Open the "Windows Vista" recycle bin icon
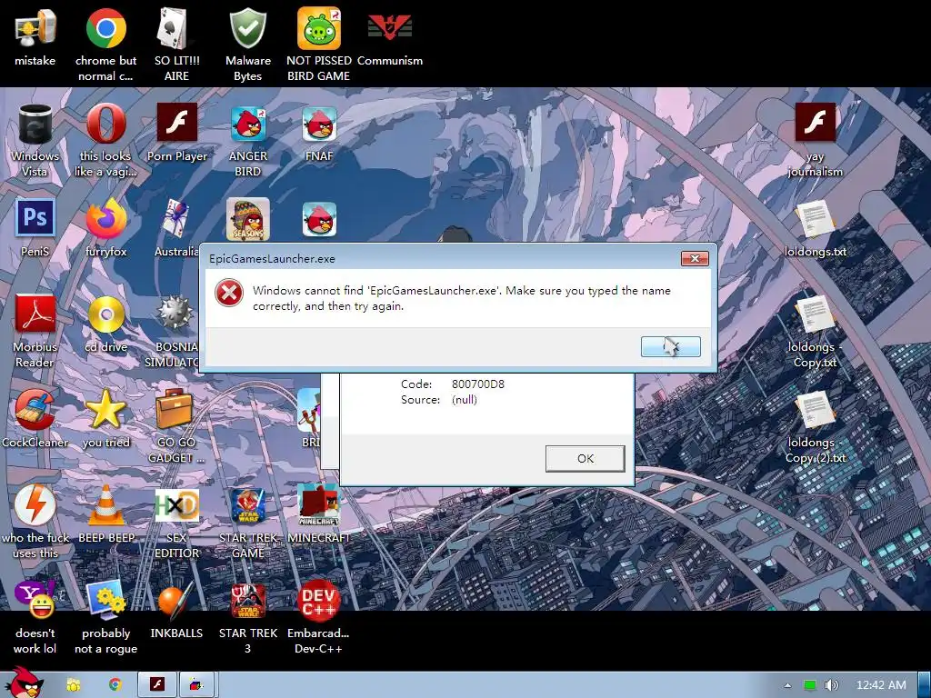Viewport: 931px width, 698px height. 35,124
